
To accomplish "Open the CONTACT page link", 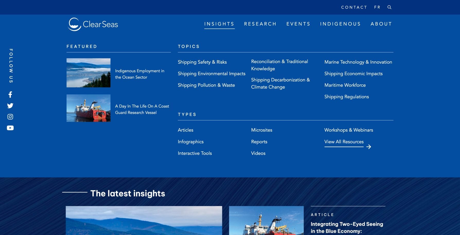I will tap(354, 7).
